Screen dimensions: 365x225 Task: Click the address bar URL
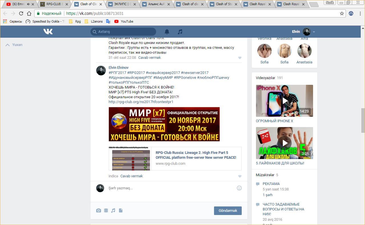(95, 13)
